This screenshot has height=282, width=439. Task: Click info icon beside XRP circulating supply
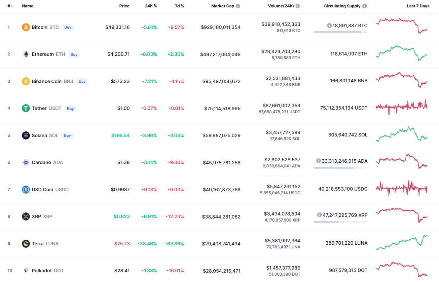[x=319, y=215]
